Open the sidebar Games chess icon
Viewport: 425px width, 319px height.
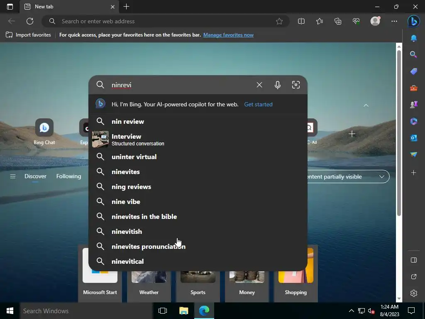pos(414,104)
